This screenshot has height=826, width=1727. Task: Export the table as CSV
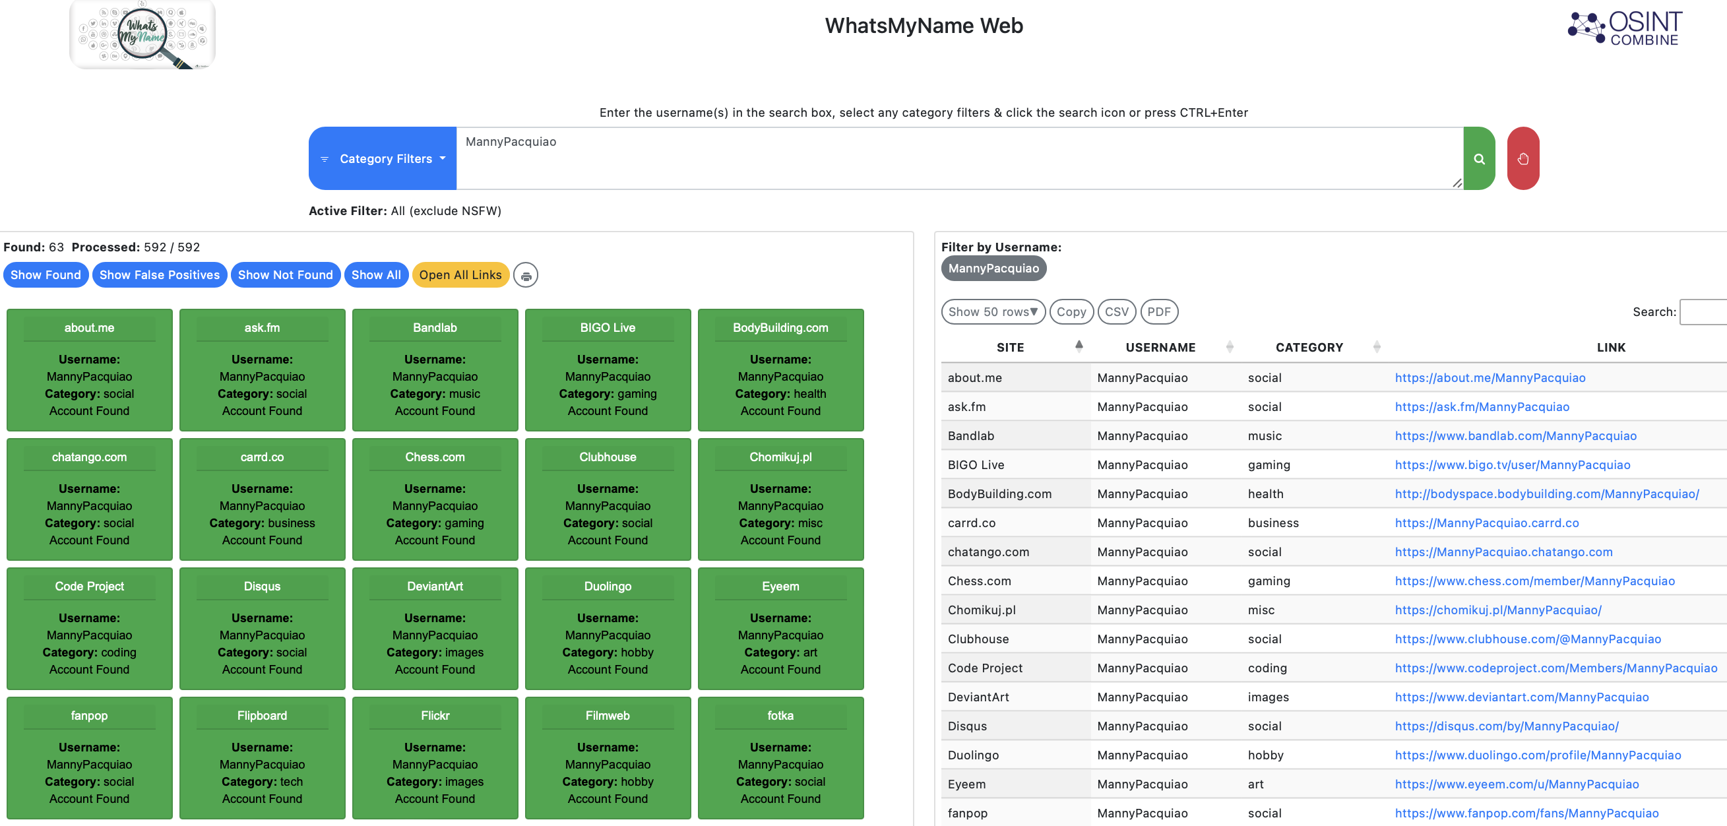click(x=1116, y=312)
